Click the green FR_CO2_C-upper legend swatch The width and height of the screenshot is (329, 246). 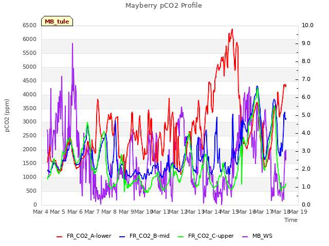coord(180,237)
